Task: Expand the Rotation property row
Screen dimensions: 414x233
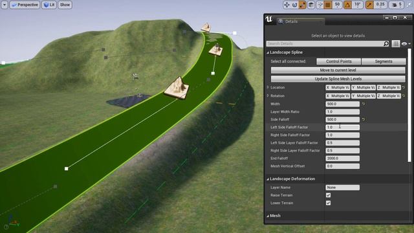Action: point(268,96)
